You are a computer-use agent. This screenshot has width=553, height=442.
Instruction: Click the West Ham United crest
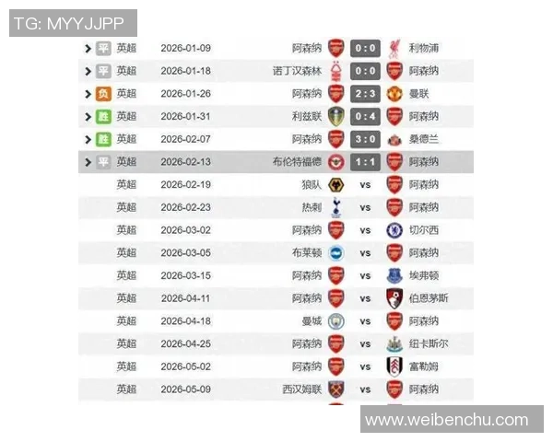tap(336, 389)
